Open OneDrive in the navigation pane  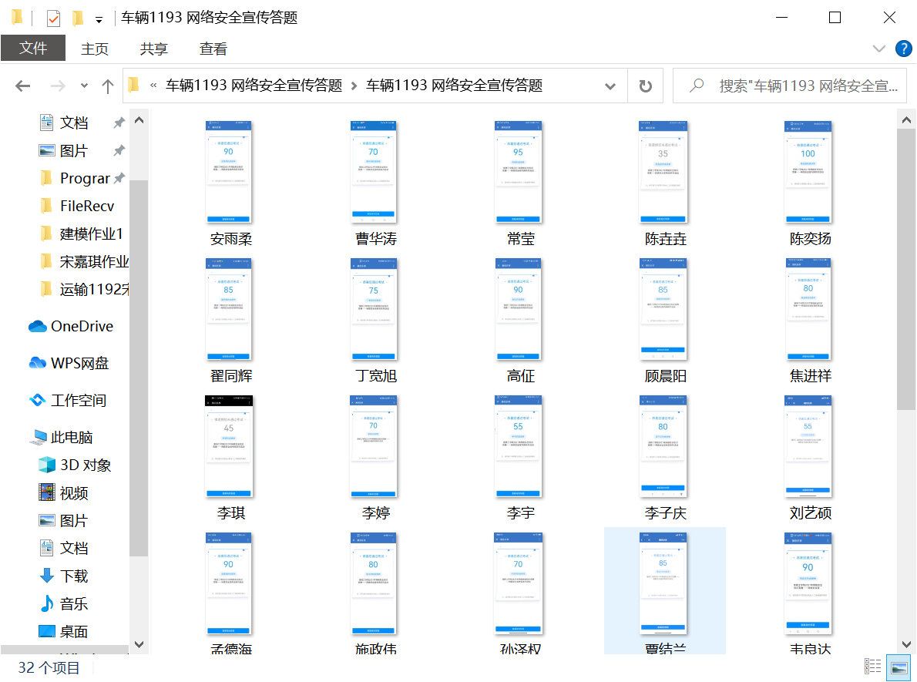(x=81, y=326)
